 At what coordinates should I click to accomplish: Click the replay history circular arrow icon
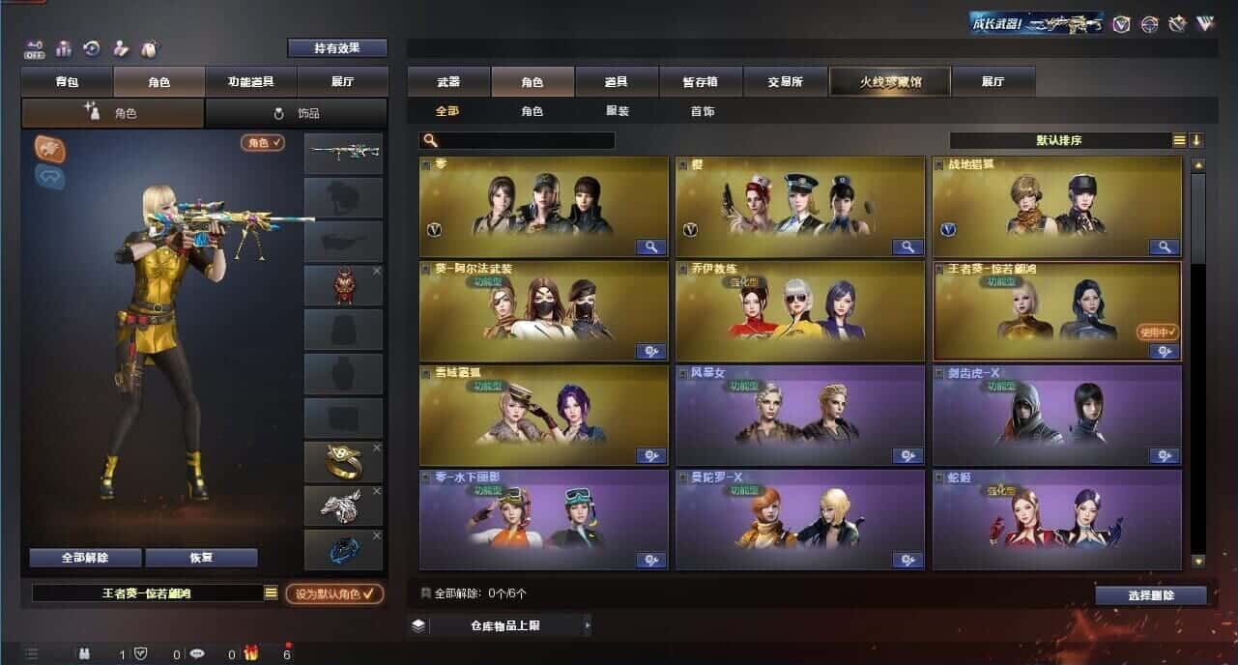pos(92,48)
